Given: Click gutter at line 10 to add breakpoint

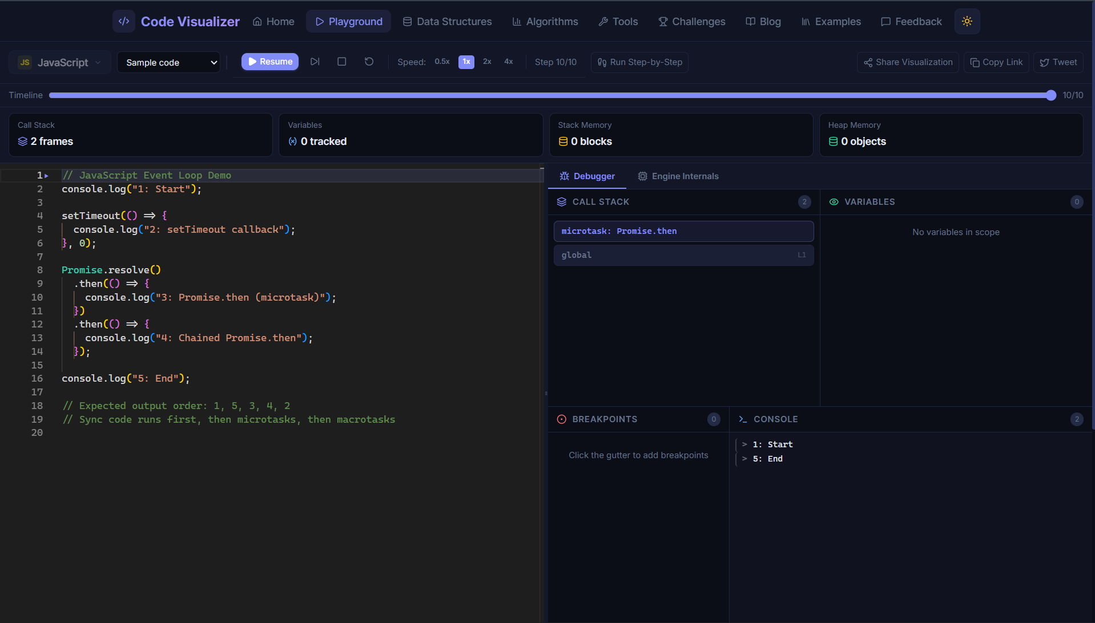Looking at the screenshot, I should [37, 297].
